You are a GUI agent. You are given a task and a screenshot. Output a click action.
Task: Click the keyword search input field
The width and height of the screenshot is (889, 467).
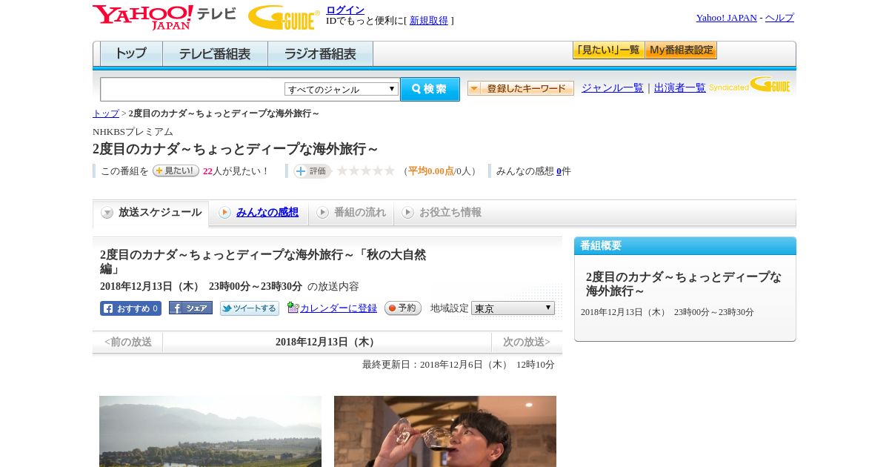[193, 89]
